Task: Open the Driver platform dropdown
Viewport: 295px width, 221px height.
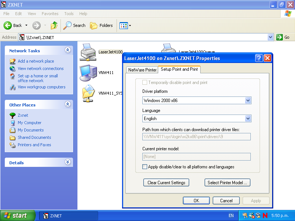Action: 248,100
